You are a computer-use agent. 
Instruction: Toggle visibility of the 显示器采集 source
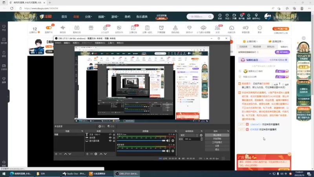110,141
